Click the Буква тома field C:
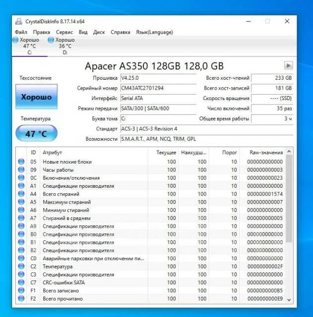313x317 pixels. (x=158, y=119)
